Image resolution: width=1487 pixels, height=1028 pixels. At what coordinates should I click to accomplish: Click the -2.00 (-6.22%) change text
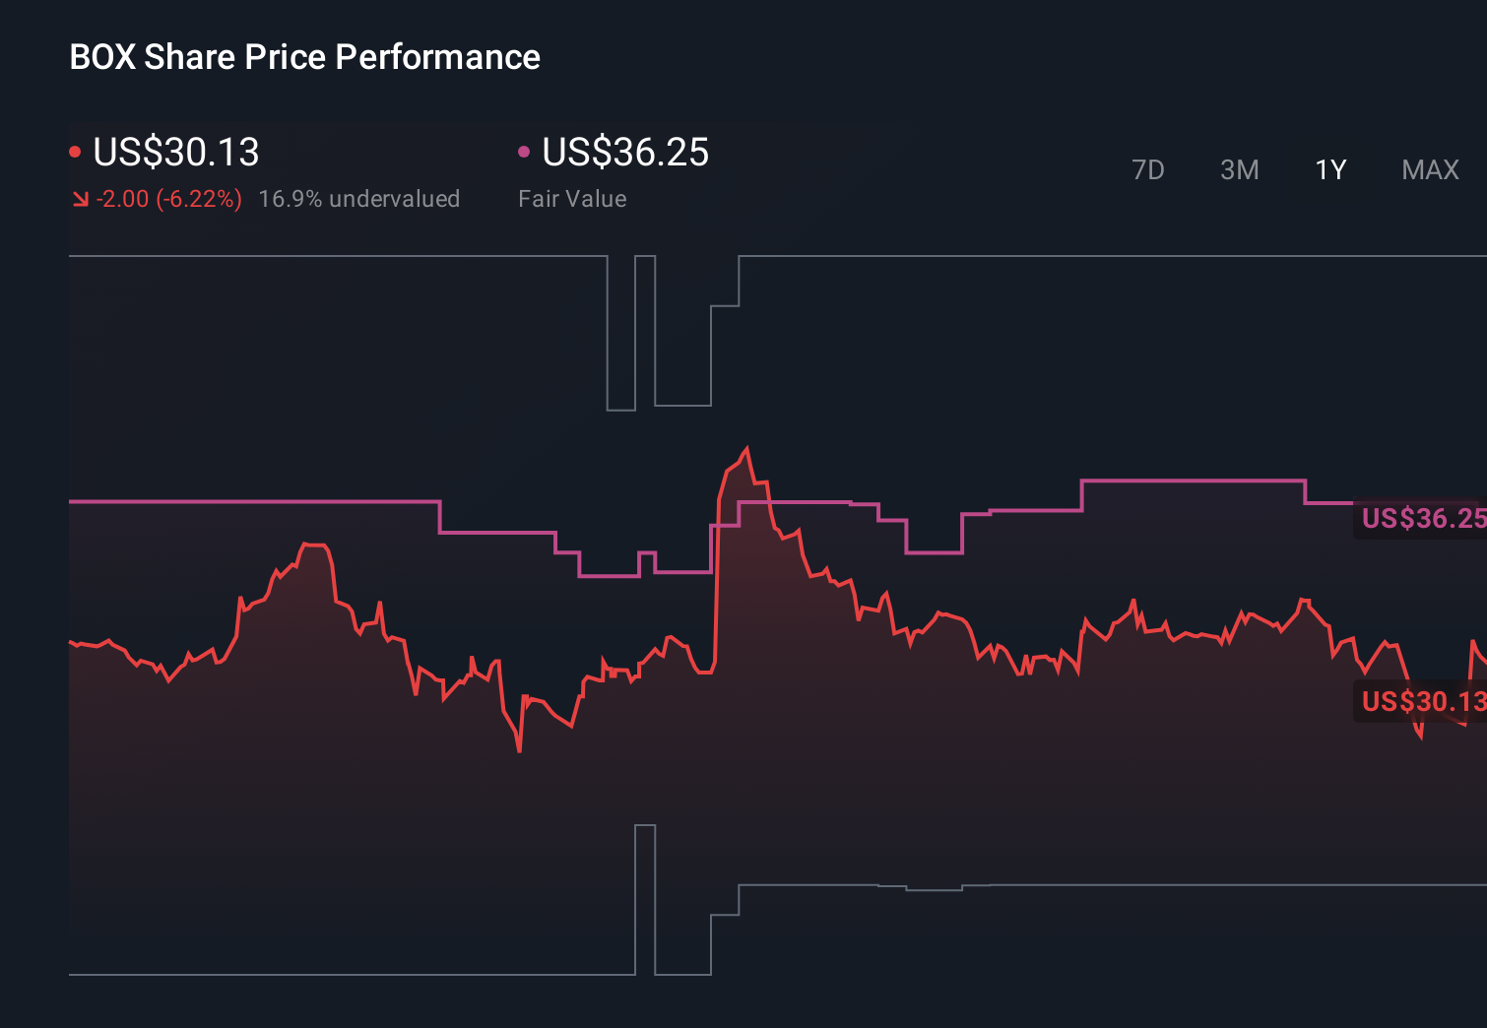click(168, 198)
